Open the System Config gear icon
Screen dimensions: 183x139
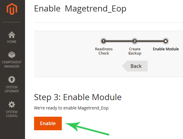(12, 104)
